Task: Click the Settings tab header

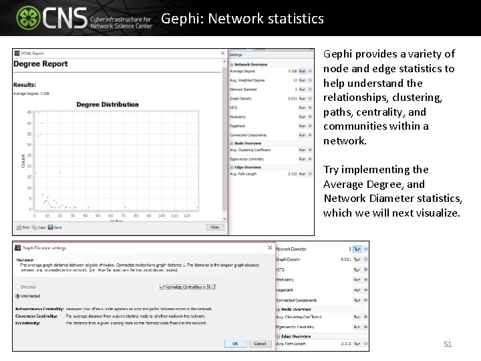Action: (x=236, y=55)
